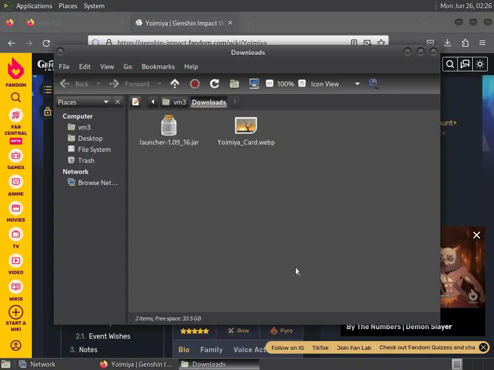
Task: Go up to parent folder
Action: [175, 84]
